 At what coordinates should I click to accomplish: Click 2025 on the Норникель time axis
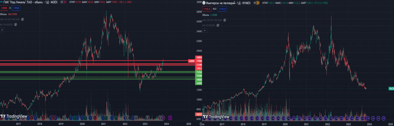[188, 124]
